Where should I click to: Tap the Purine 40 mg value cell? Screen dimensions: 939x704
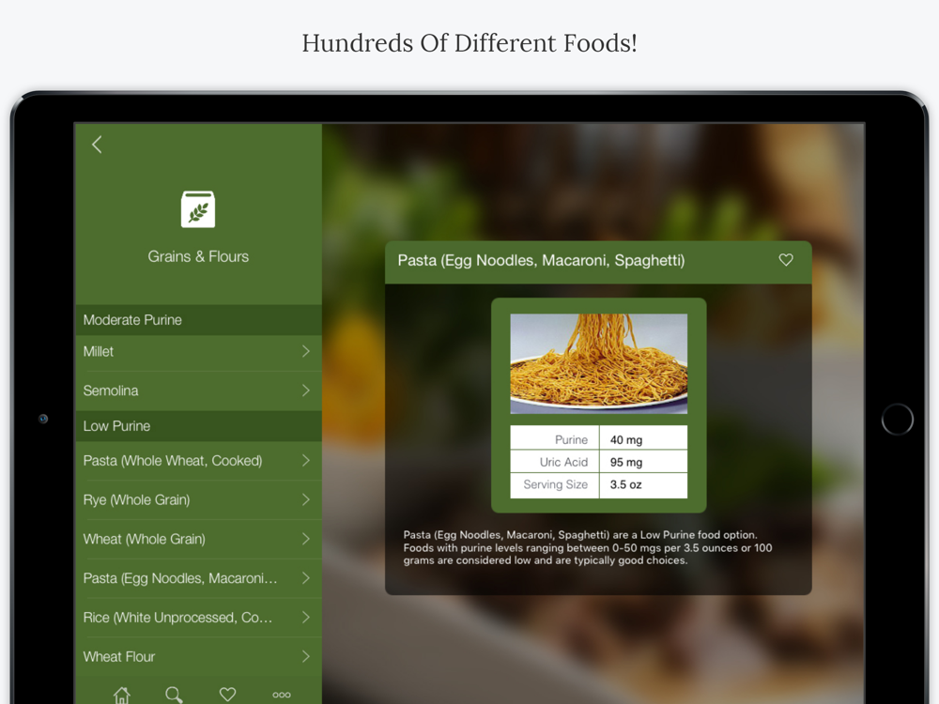643,439
